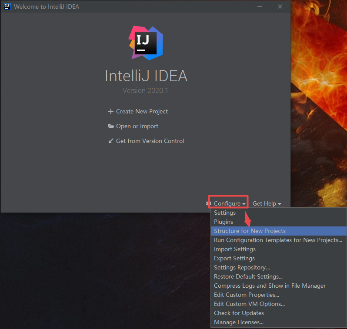Viewport: 347px width, 329px height.
Task: Choose Structure for New Projects
Action: [279, 231]
